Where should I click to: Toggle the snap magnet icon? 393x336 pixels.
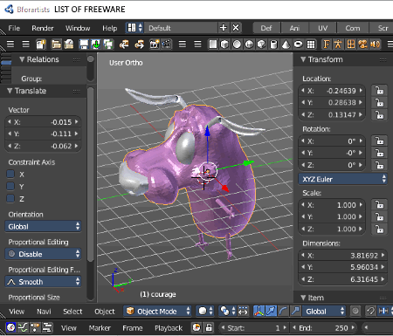[x=370, y=312]
